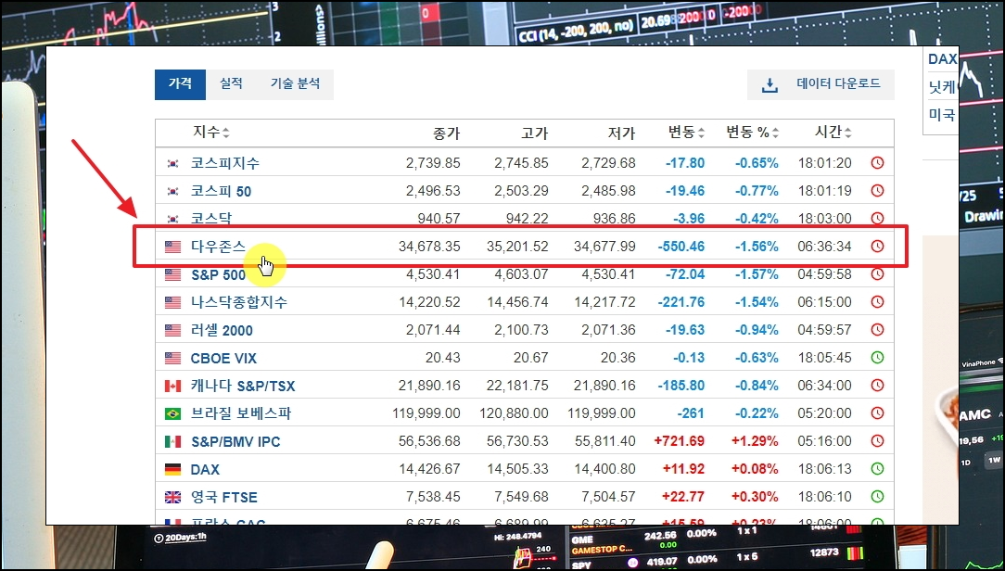1005x571 pixels.
Task: Click the UK flag on 영국 FTSE row
Action: (x=172, y=497)
